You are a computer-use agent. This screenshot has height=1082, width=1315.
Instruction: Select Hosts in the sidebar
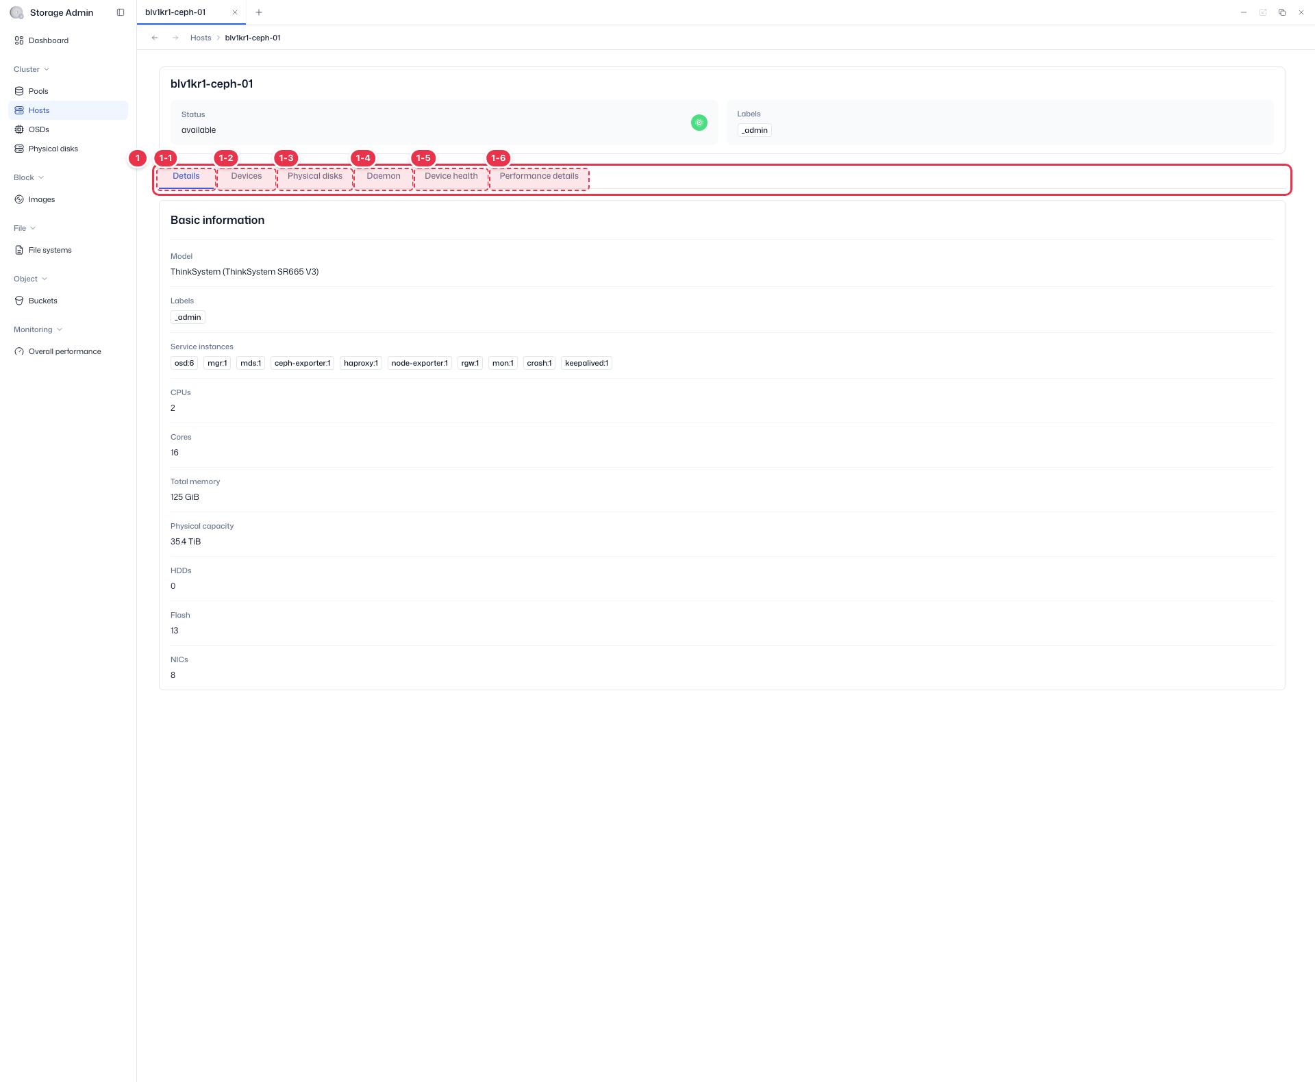pos(68,110)
